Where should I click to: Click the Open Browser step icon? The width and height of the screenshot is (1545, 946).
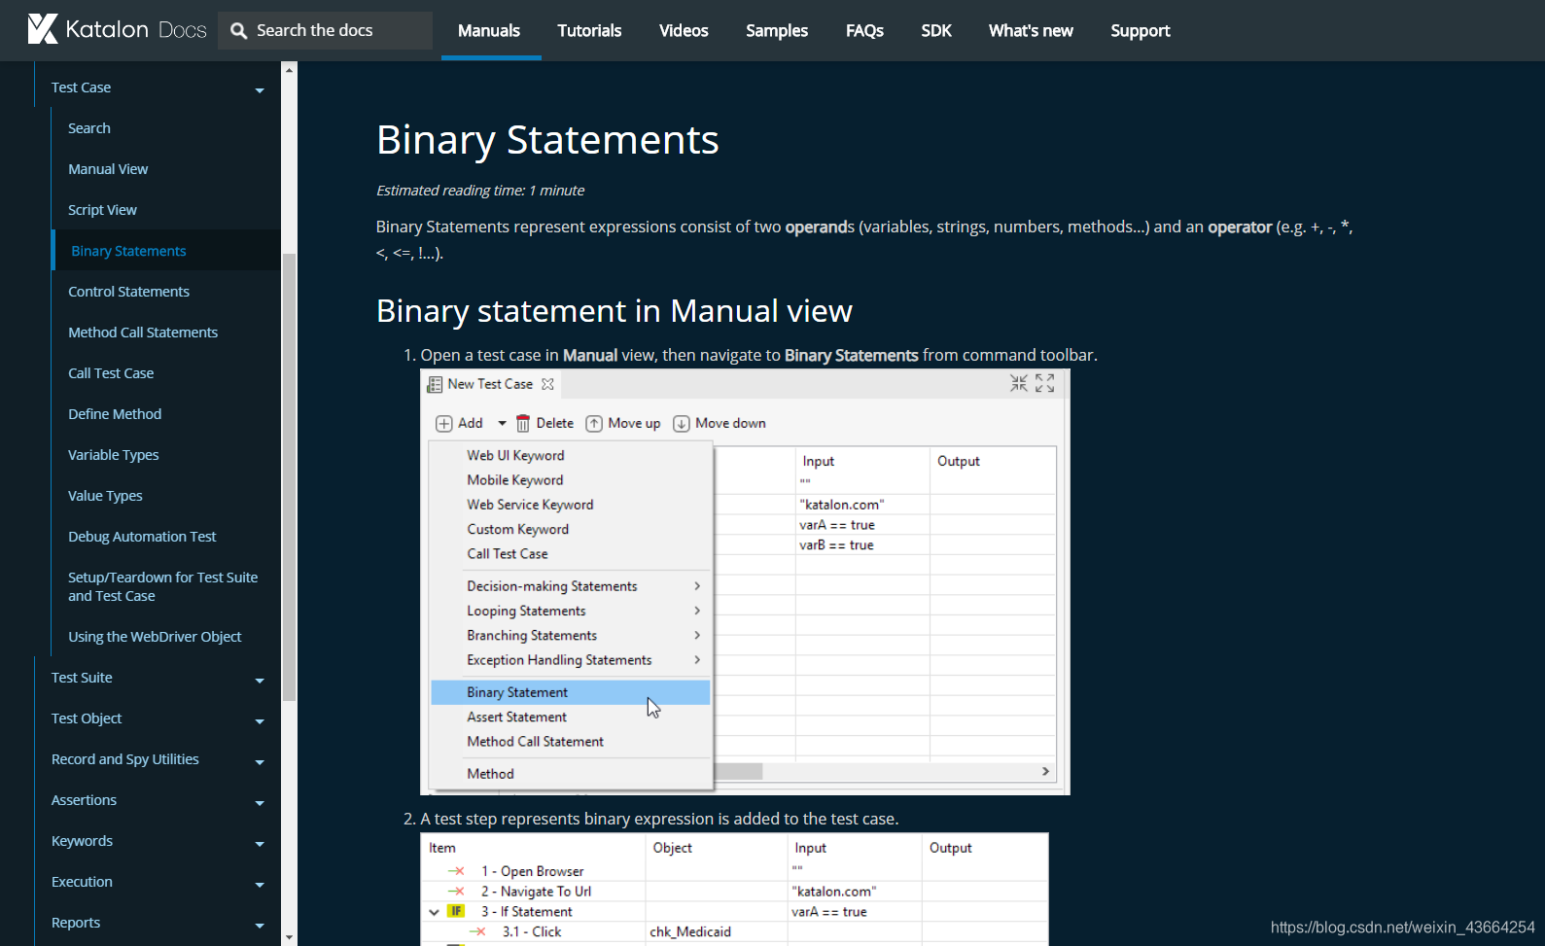click(456, 871)
